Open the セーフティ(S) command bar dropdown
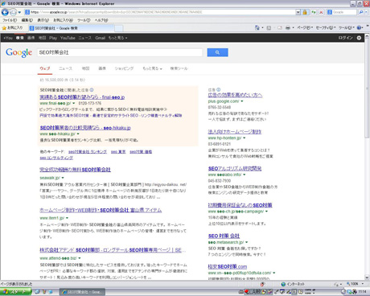 pyautogui.click(x=326, y=27)
